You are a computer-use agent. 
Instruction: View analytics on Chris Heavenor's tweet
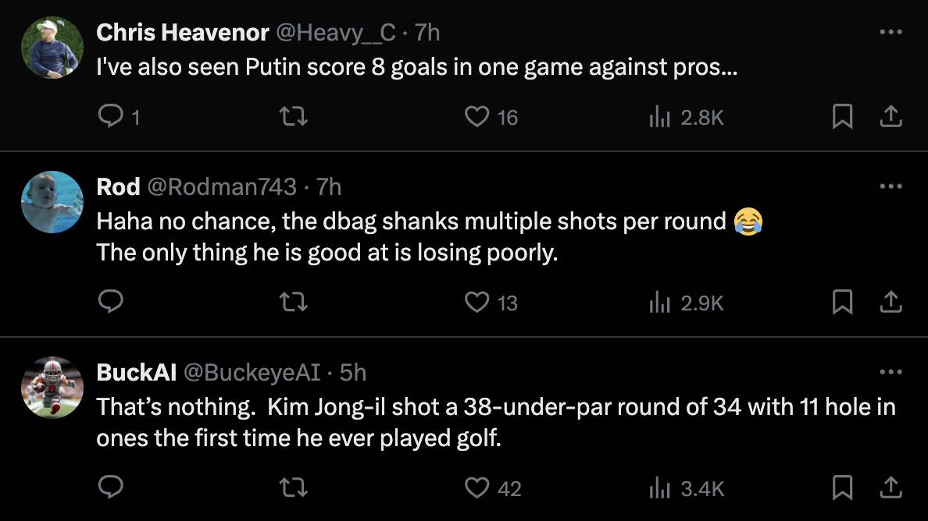[x=659, y=117]
